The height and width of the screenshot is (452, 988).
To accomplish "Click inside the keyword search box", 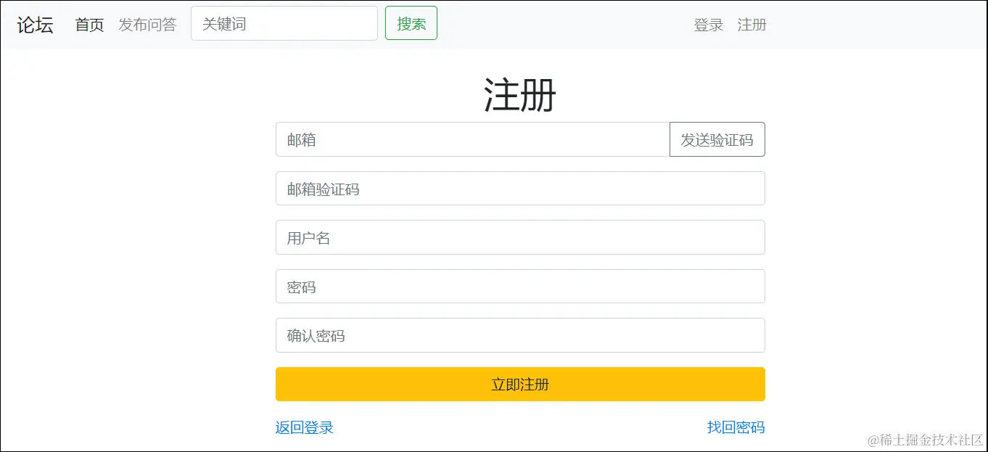I will (x=284, y=23).
